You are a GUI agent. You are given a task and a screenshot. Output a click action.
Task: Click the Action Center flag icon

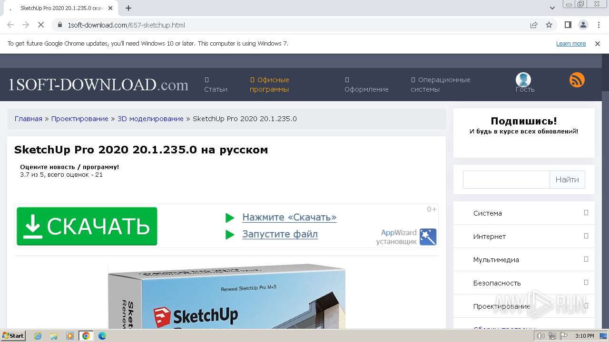pyautogui.click(x=563, y=336)
